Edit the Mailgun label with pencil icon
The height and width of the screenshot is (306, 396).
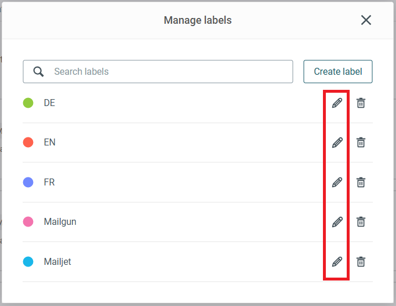click(x=337, y=222)
